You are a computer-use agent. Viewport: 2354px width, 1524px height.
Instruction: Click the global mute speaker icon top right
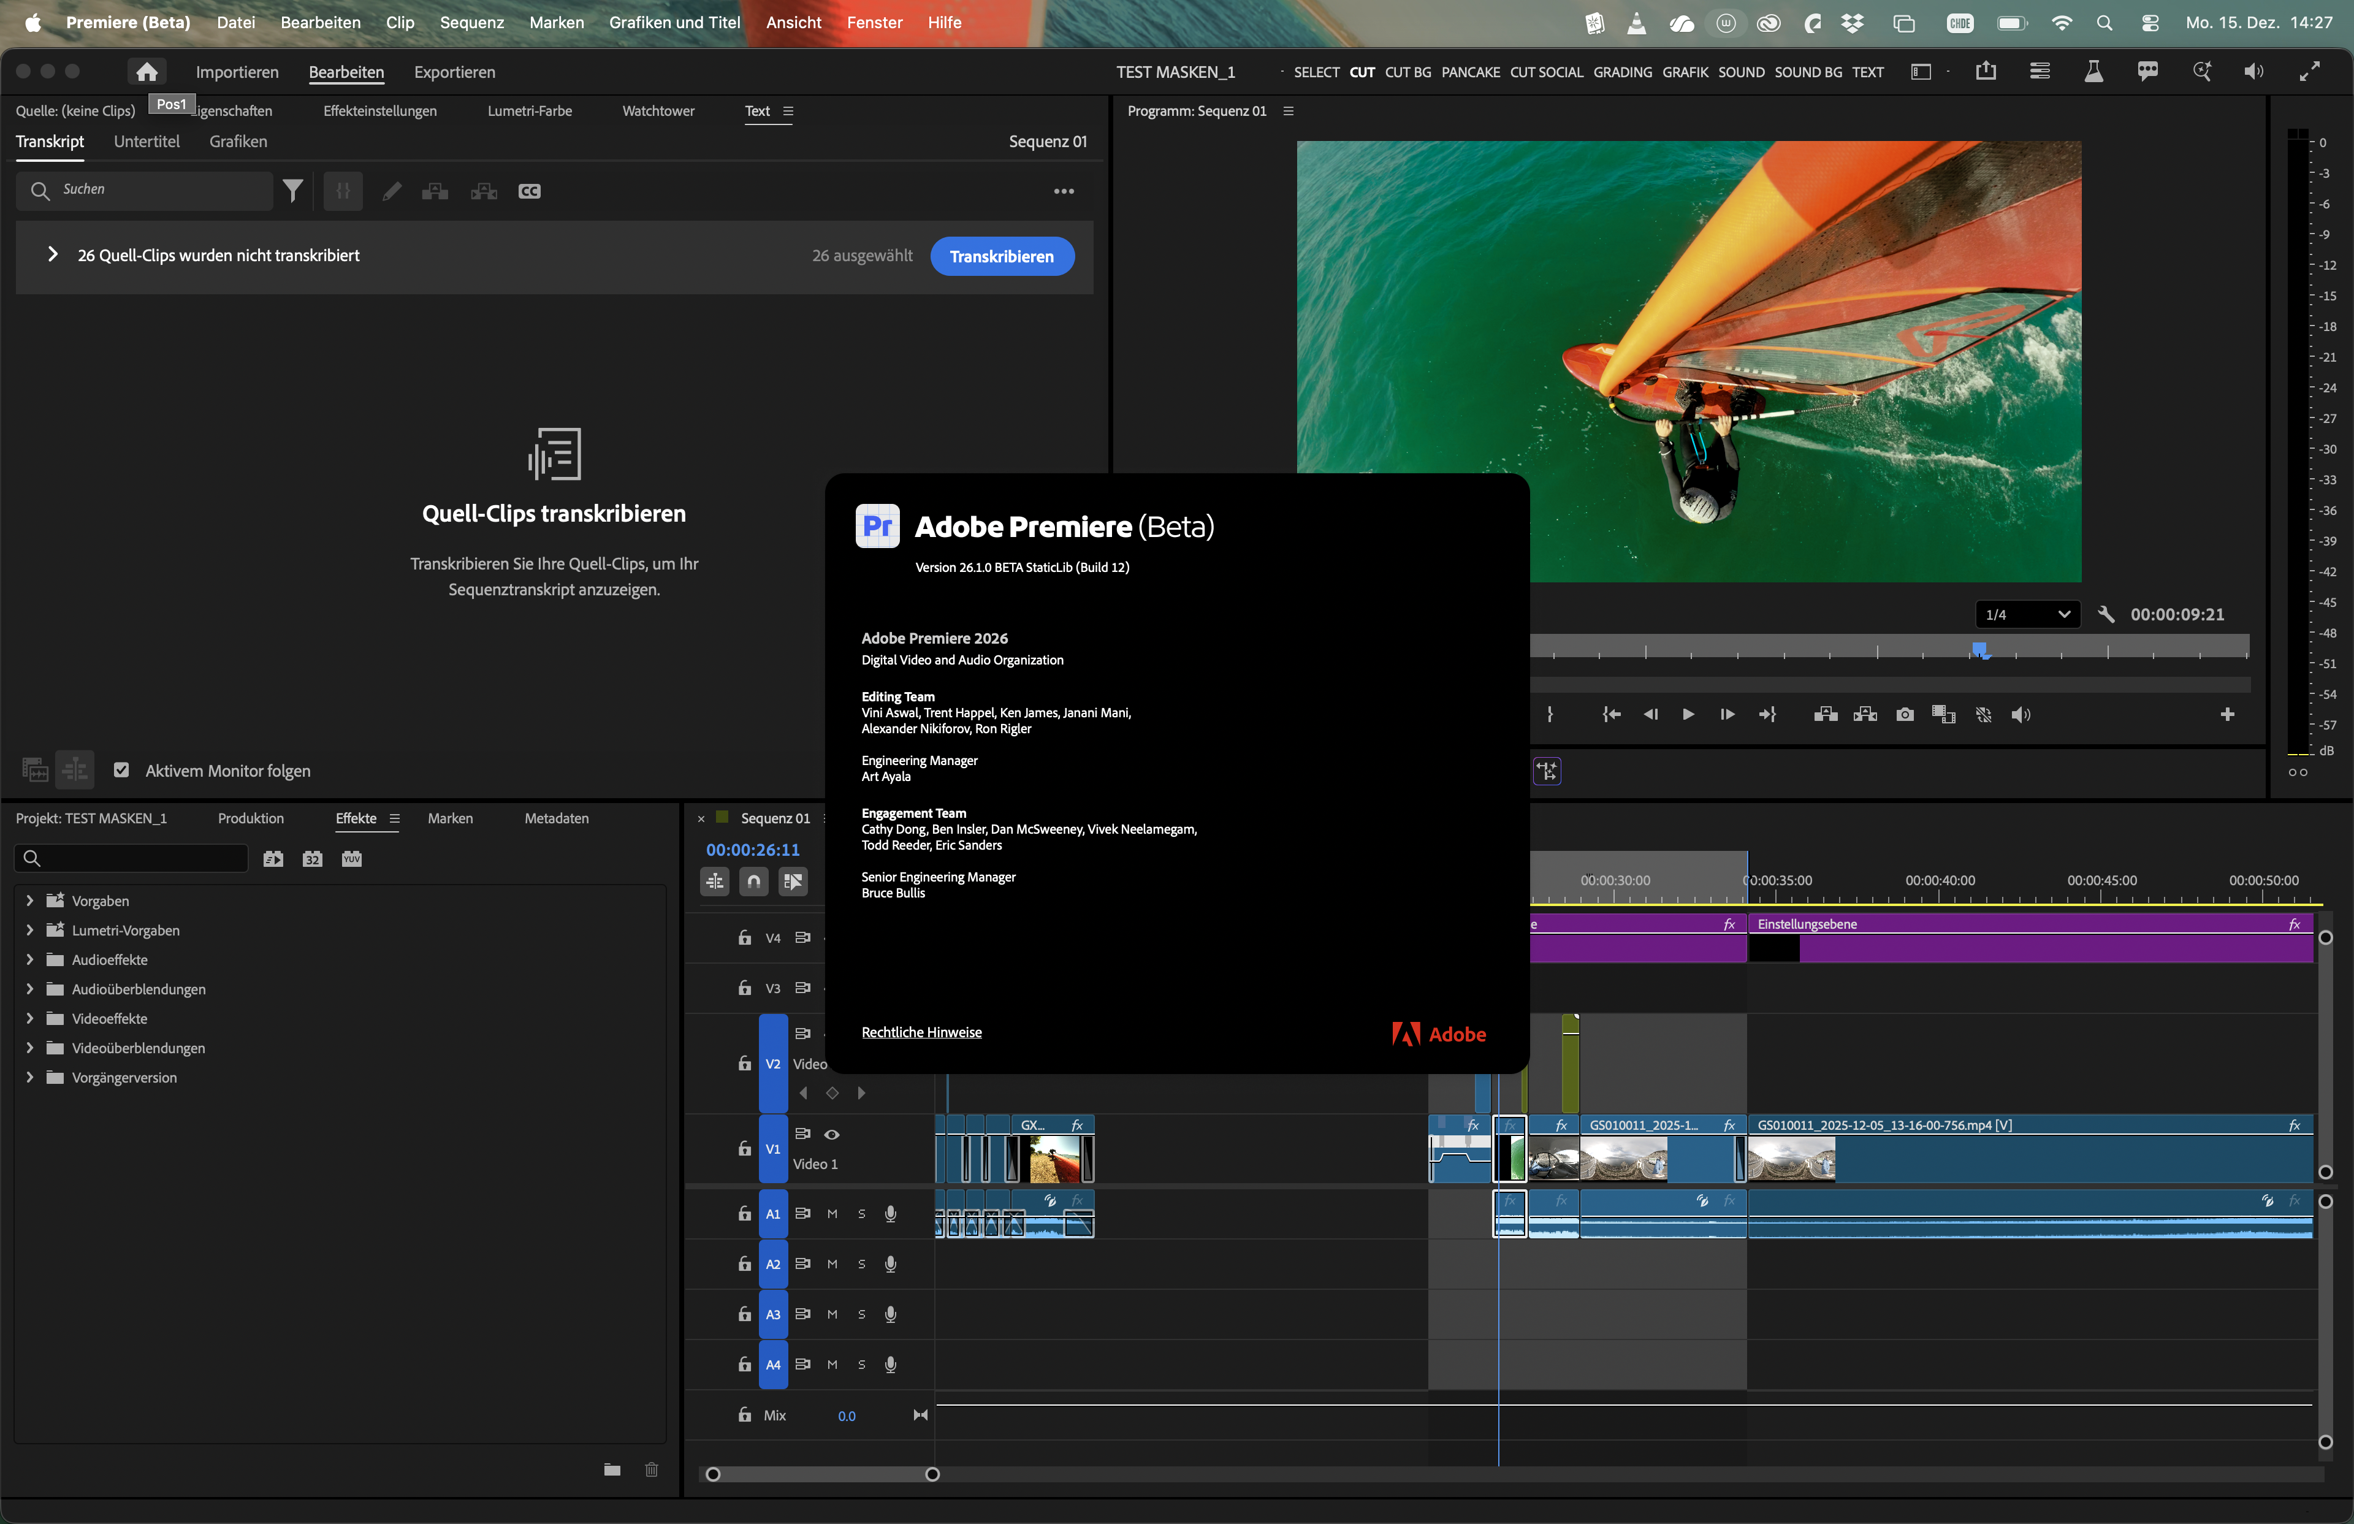[2253, 71]
